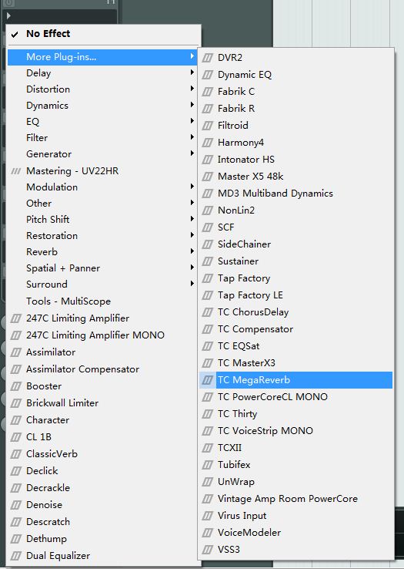Click the plug-in icon beside Booster
The image size is (404, 569).
(x=16, y=386)
